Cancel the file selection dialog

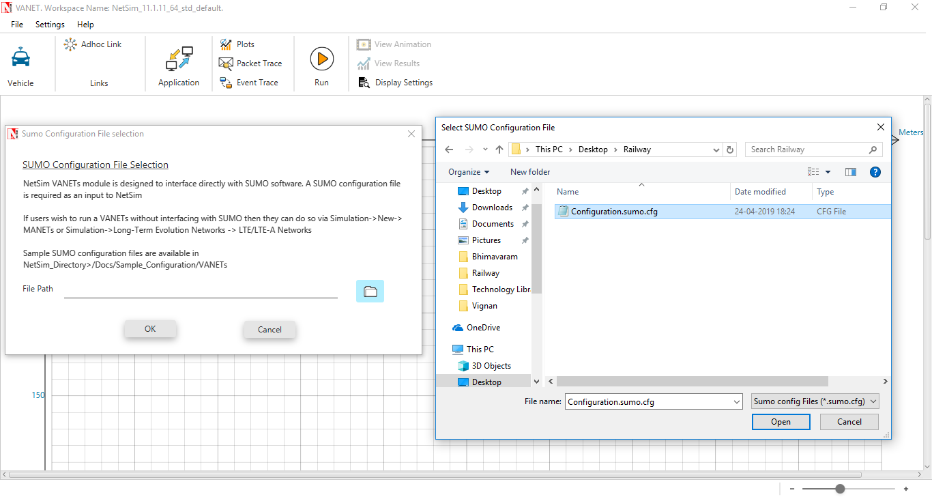(849, 422)
